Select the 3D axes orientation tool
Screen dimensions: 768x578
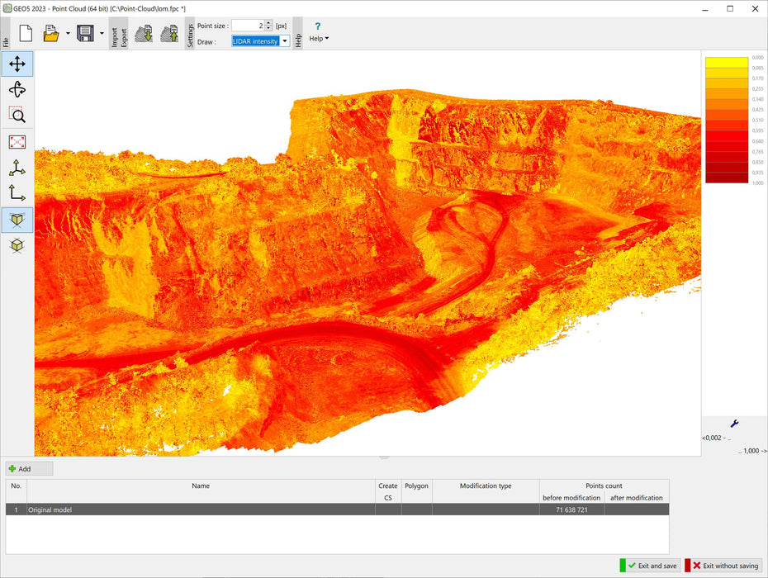pos(17,168)
